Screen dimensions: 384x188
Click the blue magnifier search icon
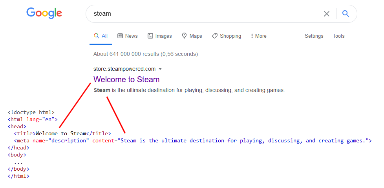pos(346,13)
